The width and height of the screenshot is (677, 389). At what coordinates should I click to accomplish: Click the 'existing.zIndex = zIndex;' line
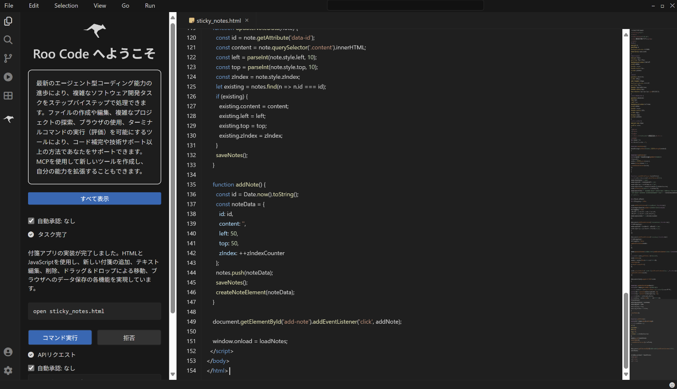250,136
